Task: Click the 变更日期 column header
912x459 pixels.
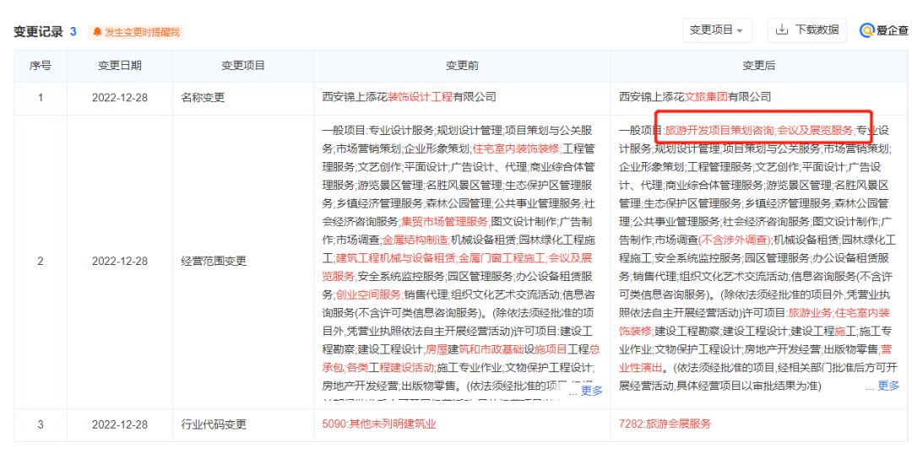Action: pos(119,67)
